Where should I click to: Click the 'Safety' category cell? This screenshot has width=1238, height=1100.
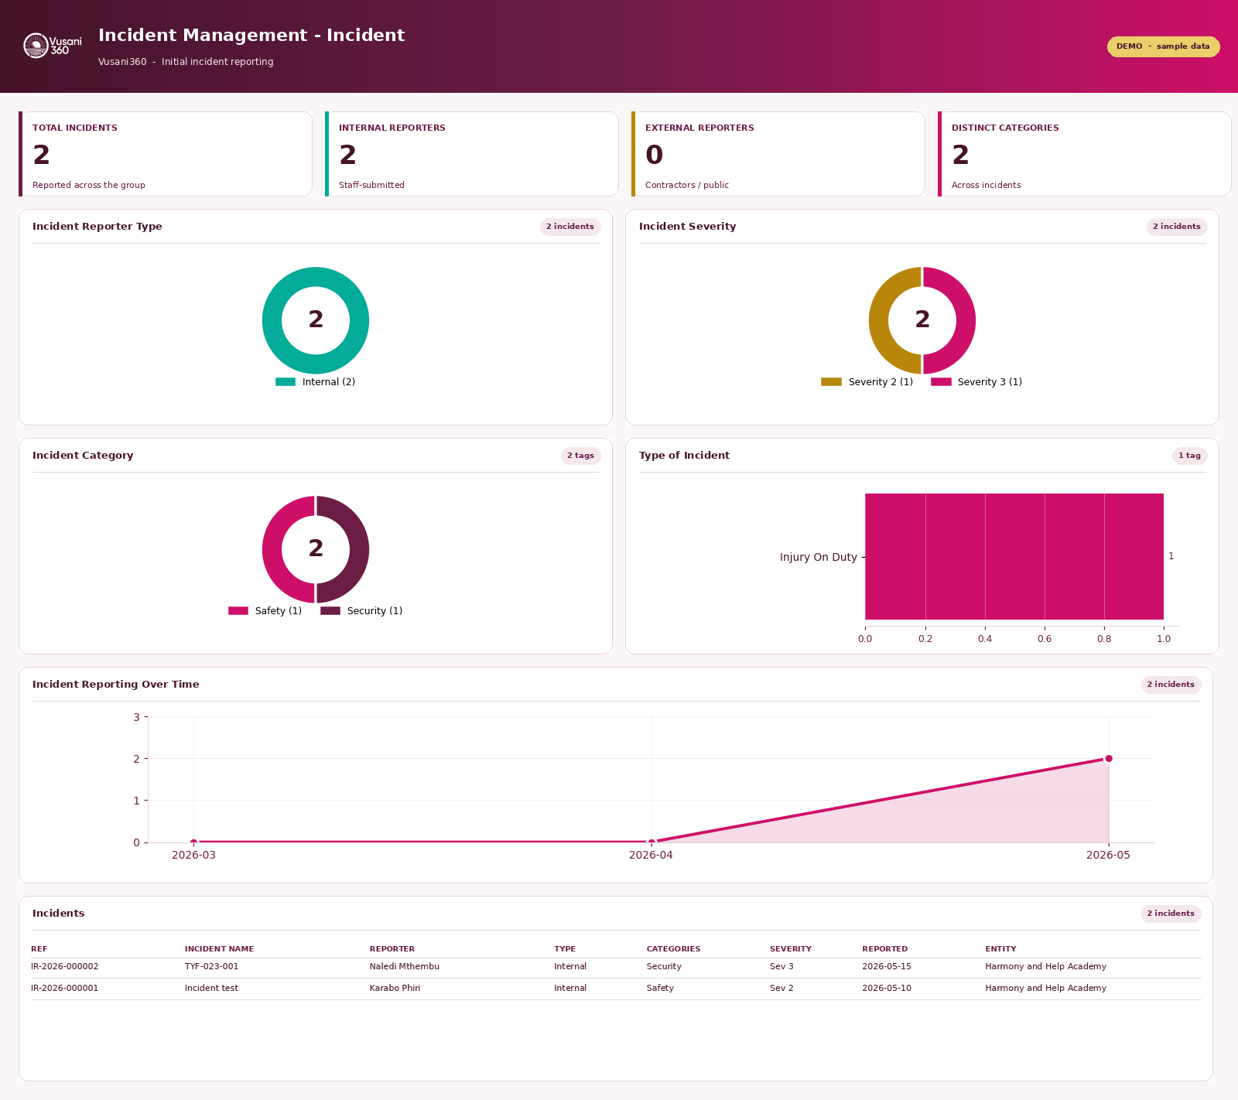pyautogui.click(x=660, y=988)
